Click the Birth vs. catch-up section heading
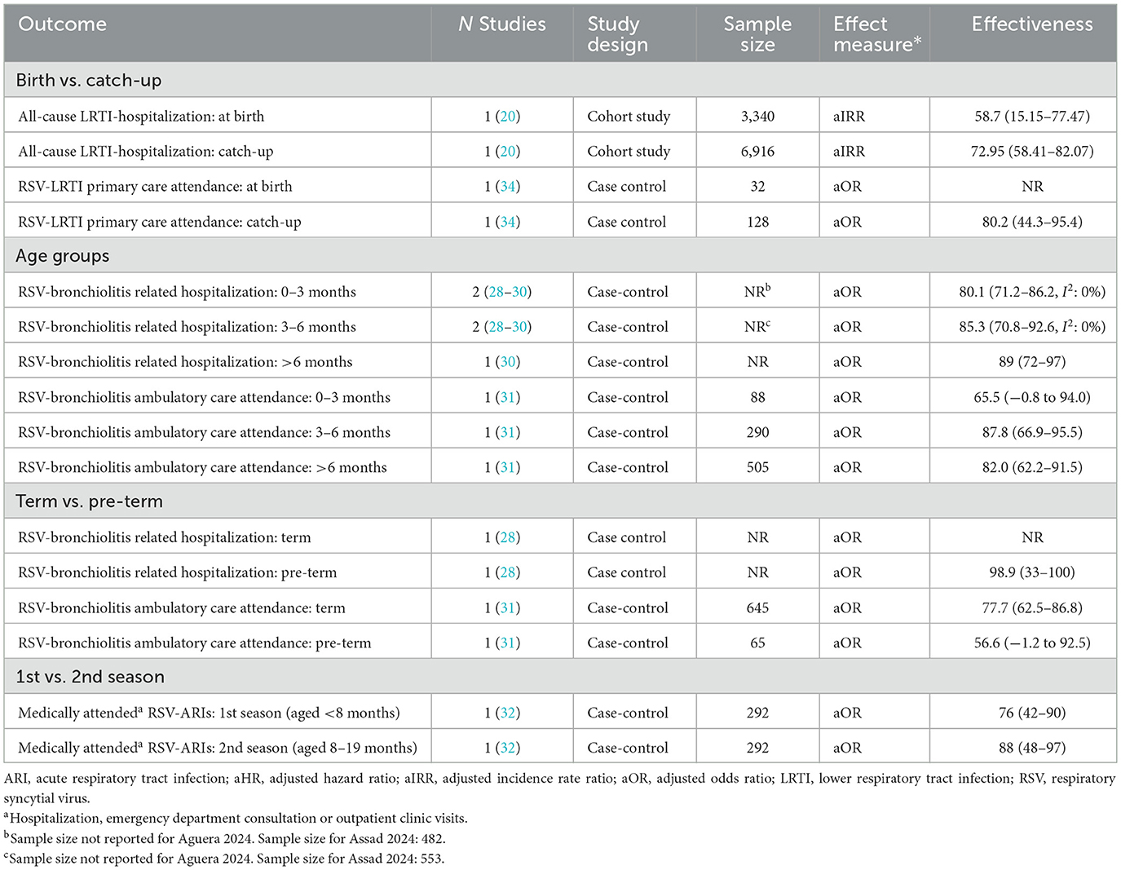 [88, 80]
